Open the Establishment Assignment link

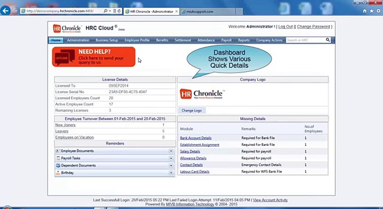[x=199, y=145]
